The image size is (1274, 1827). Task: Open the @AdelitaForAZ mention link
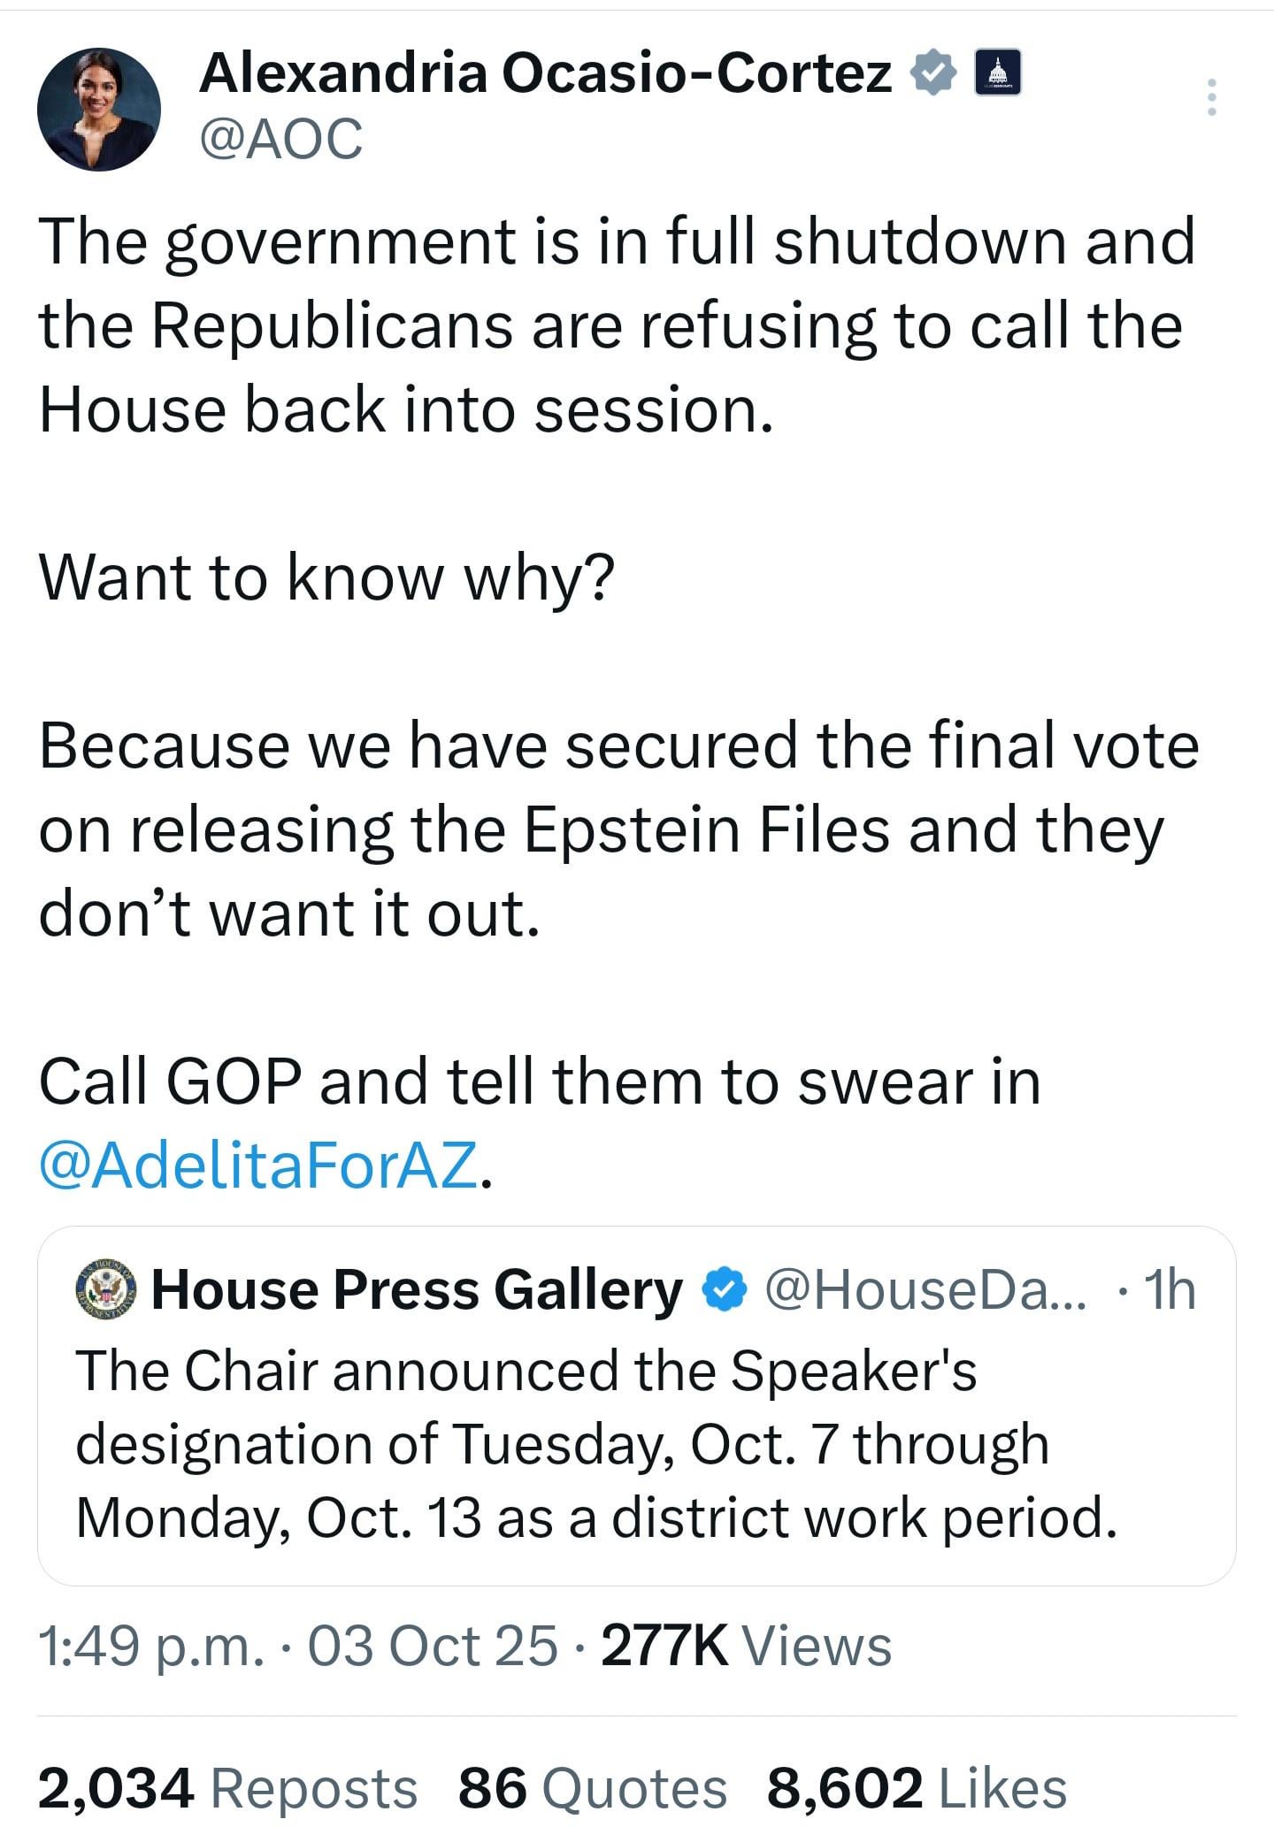point(257,1165)
